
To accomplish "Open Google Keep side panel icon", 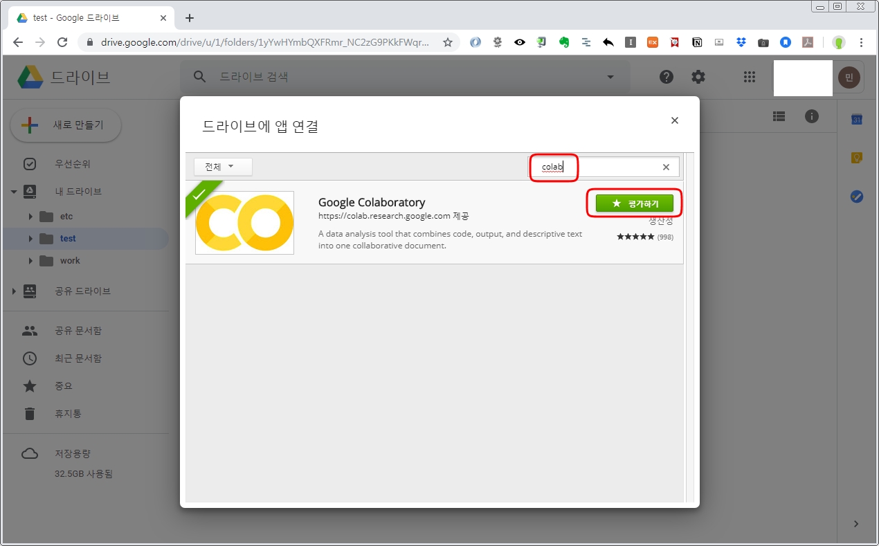I will (x=856, y=158).
